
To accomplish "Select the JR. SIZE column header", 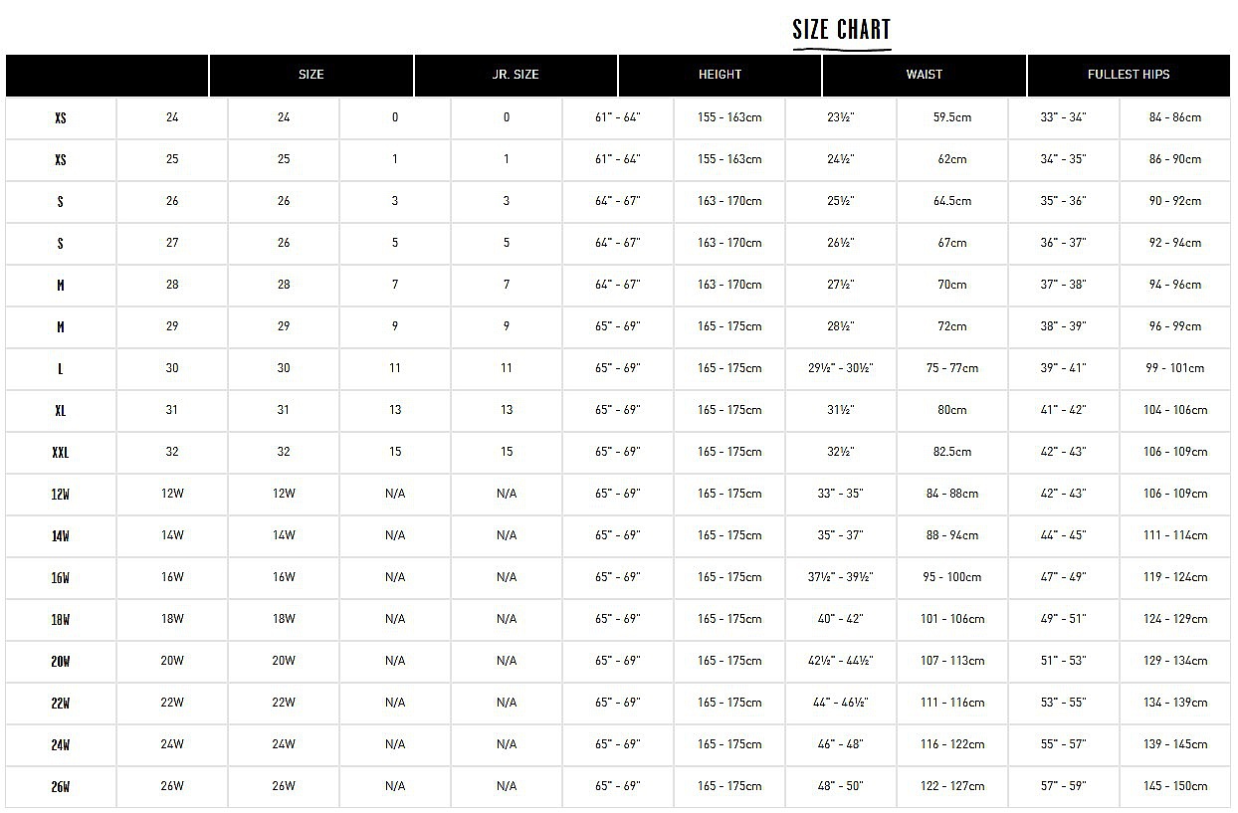I will coord(516,75).
